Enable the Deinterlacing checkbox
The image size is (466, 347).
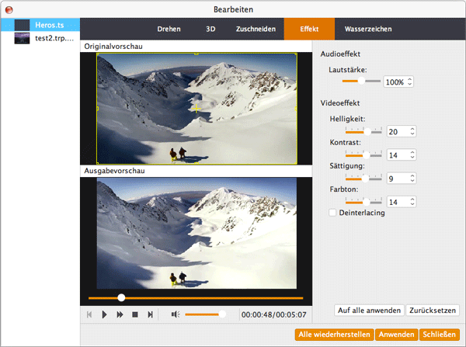click(x=332, y=213)
